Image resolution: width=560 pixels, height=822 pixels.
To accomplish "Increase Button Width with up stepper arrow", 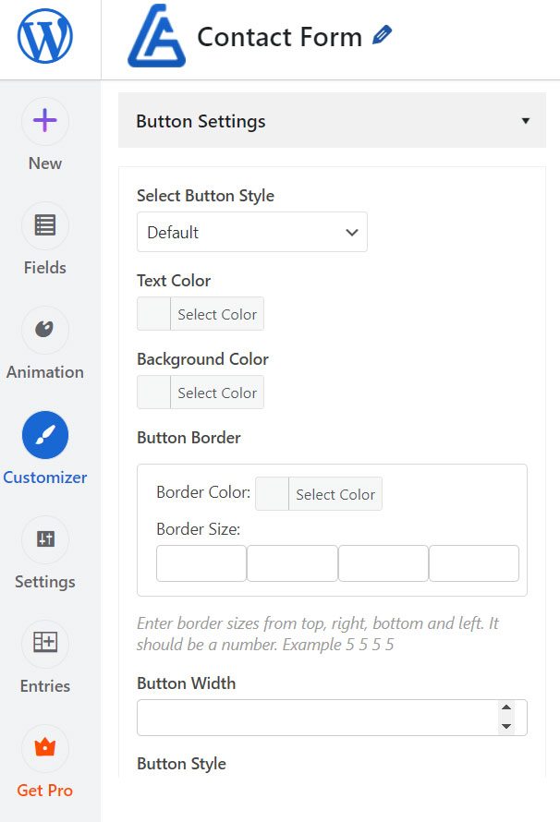I will 505,709.
